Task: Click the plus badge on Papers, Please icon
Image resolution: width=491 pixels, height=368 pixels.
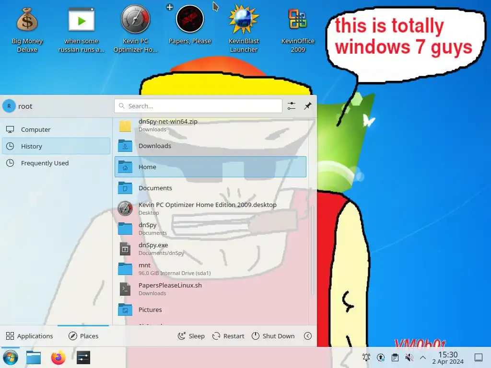Action: point(170,7)
